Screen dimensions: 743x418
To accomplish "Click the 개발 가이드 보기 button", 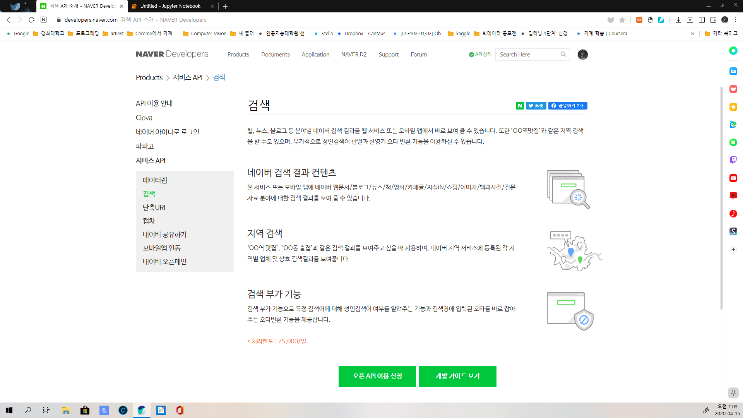I will click(457, 376).
